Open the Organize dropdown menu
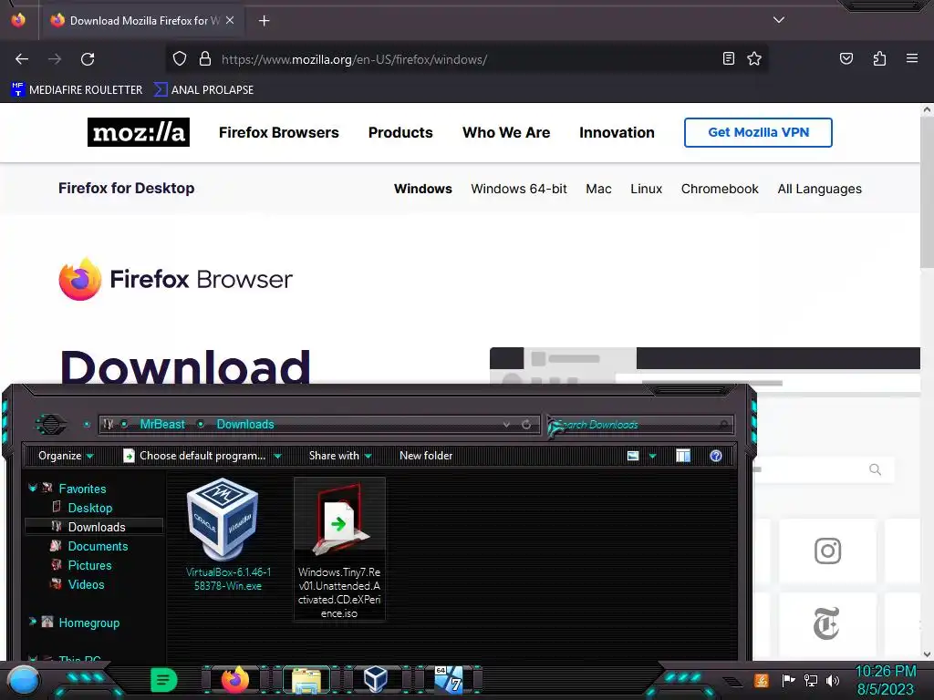Screen dimensions: 934x700 (66, 456)
